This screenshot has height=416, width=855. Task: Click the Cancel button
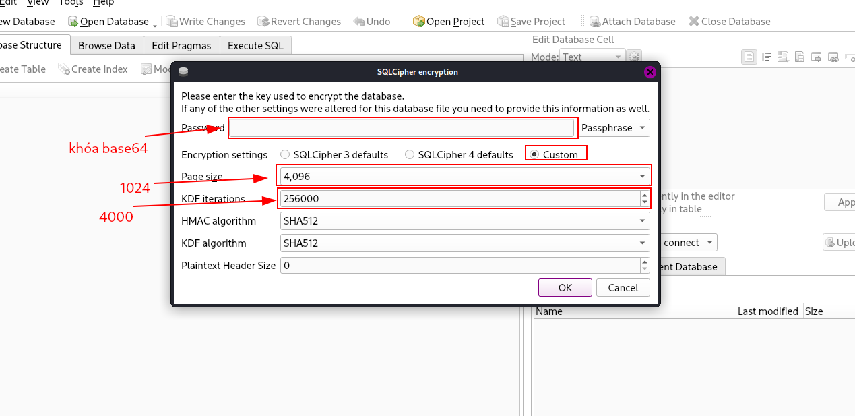pos(623,288)
